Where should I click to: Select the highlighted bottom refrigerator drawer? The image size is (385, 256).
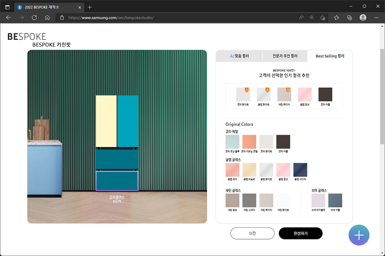click(x=117, y=181)
